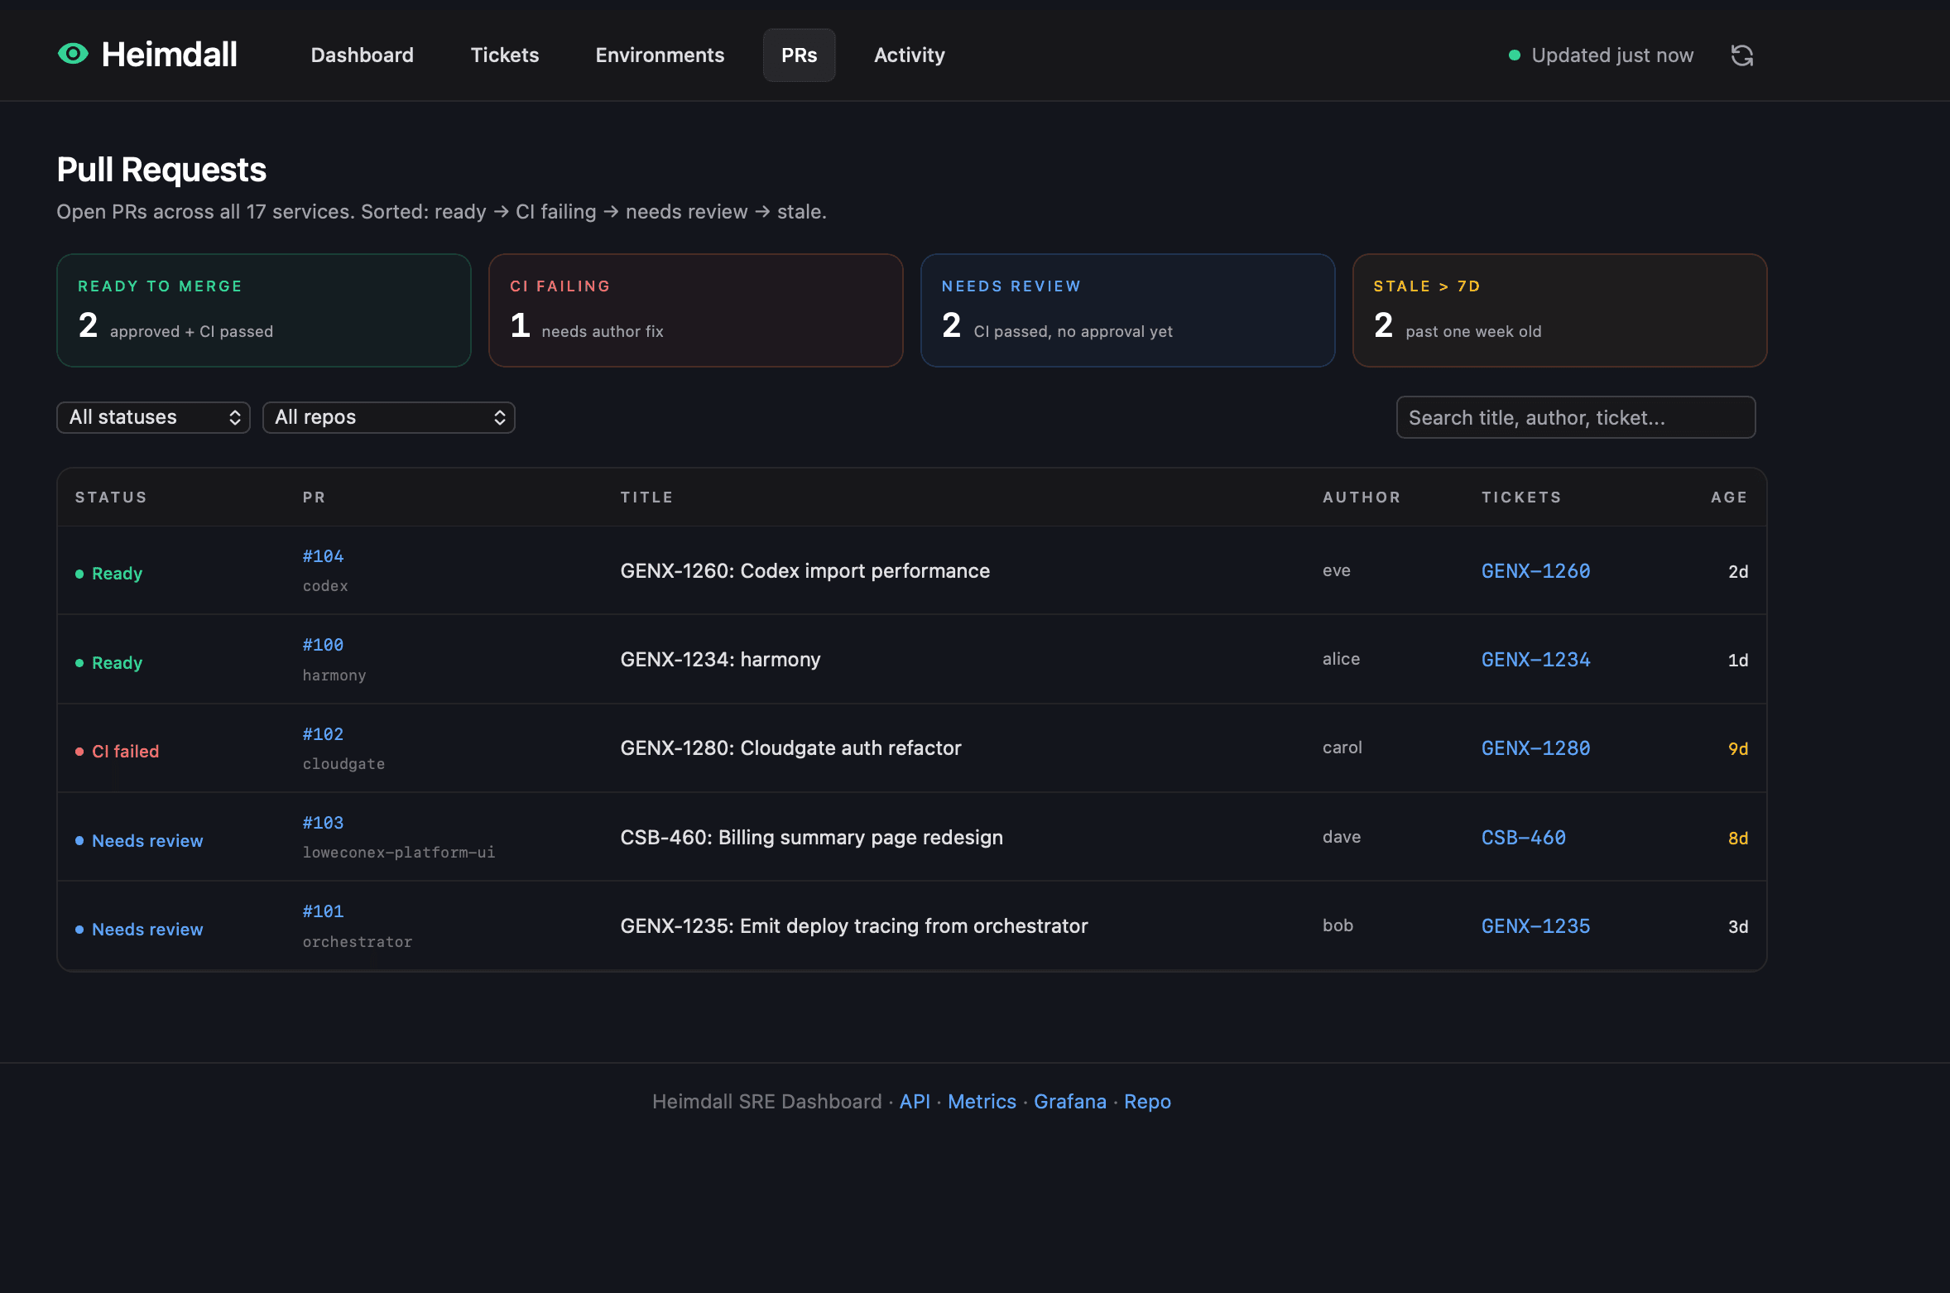
Task: Open the All statuses dropdown
Action: [x=153, y=417]
